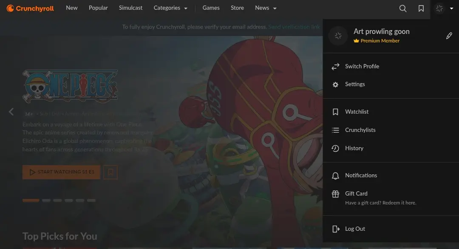Select the first carousel indicator
This screenshot has width=459, height=249.
(x=31, y=201)
